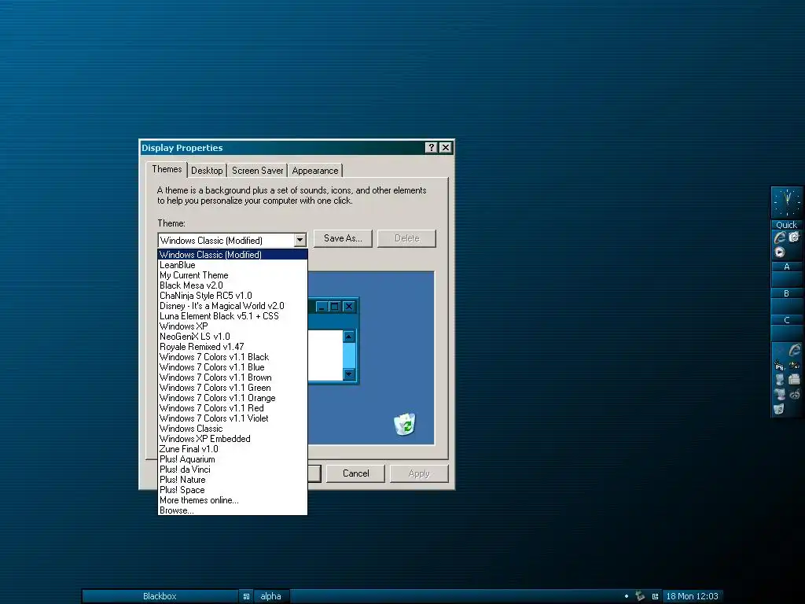The image size is (805, 604).
Task: Click the preview window's scrollbar up arrow
Action: [348, 337]
